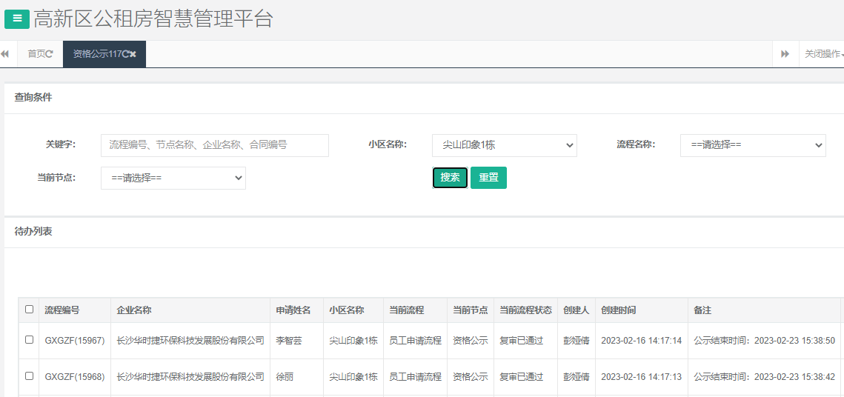Click the 查询条件 panel heading
The width and height of the screenshot is (844, 397).
(33, 97)
